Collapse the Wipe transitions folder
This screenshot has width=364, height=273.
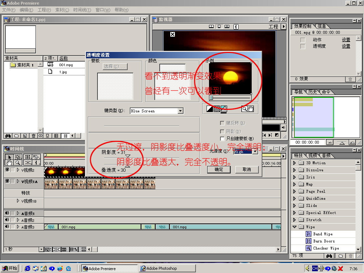click(x=295, y=227)
